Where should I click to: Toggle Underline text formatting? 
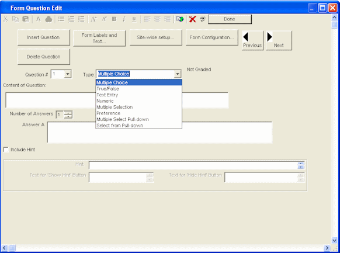134,19
